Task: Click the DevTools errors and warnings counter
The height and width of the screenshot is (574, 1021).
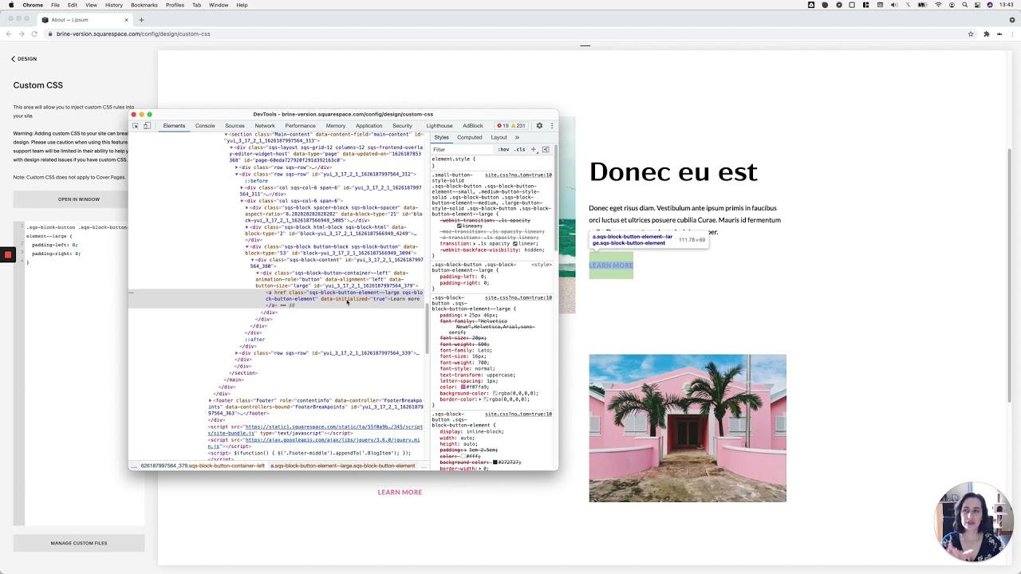Action: [x=510, y=126]
